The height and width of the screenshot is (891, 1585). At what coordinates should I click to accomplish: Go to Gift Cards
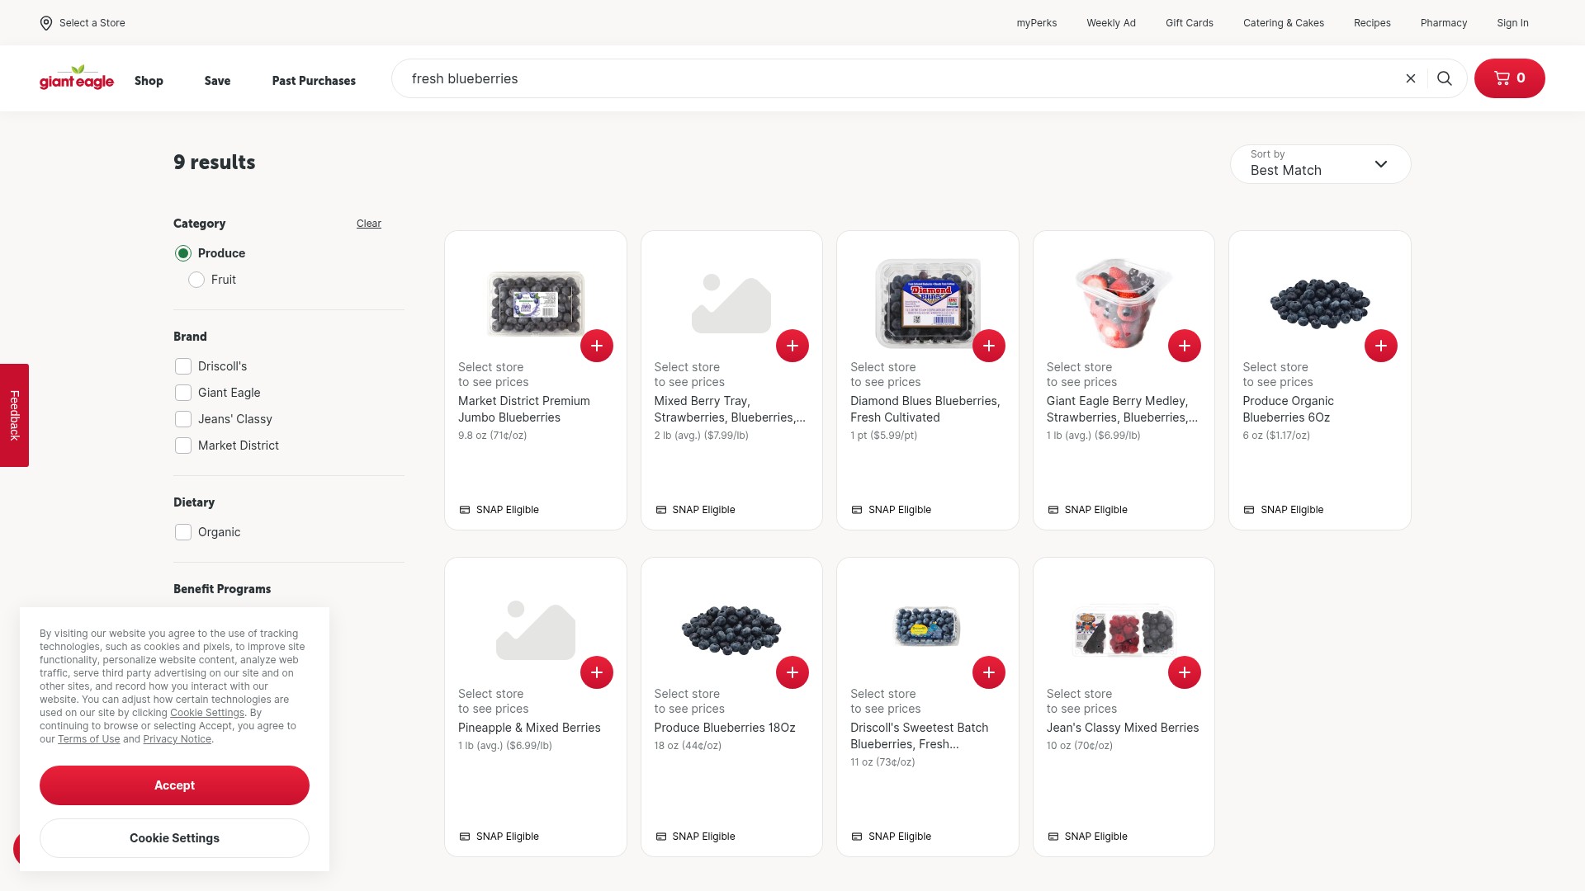coord(1189,23)
